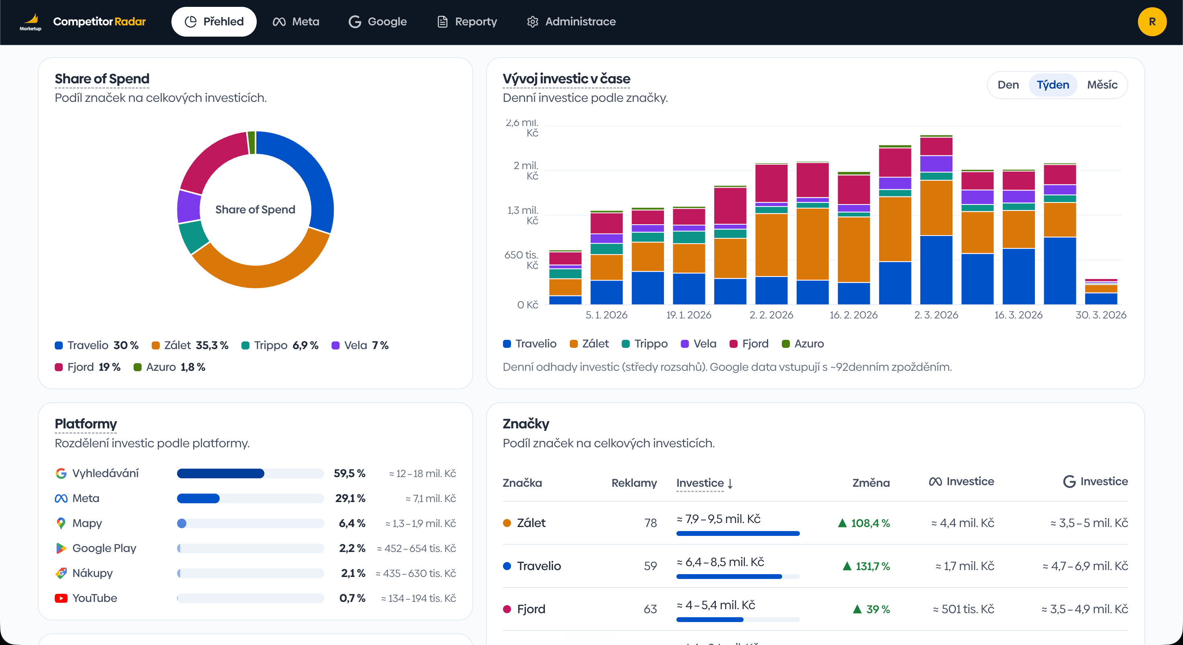Click the Zálet 35,3 % donut legend swatch
The image size is (1183, 645).
click(x=156, y=345)
